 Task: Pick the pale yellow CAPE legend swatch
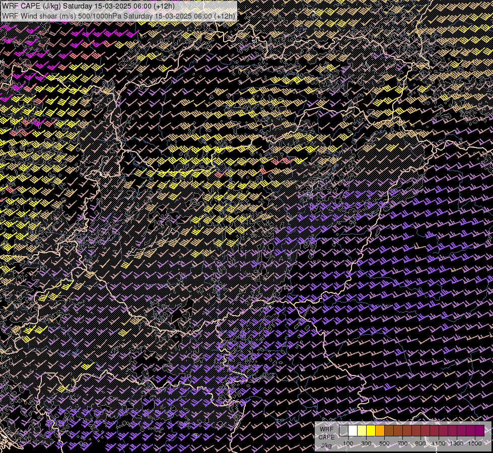click(362, 430)
